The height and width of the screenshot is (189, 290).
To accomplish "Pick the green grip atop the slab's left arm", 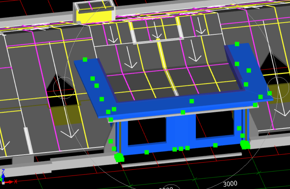I will [85, 59].
